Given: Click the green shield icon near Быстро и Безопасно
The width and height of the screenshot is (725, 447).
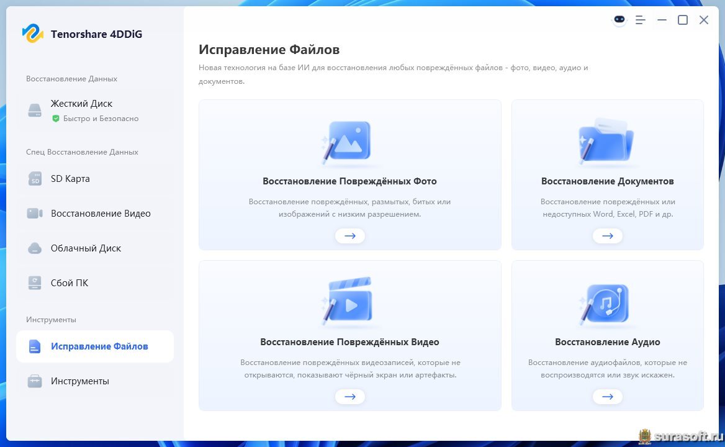Looking at the screenshot, I should (x=55, y=119).
